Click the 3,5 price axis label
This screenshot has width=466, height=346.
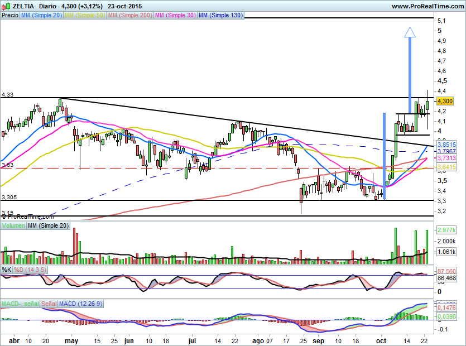[x=442, y=181]
